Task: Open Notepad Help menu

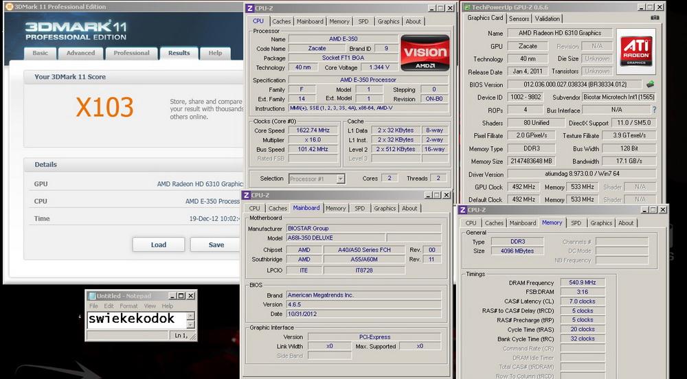Action: [x=168, y=306]
